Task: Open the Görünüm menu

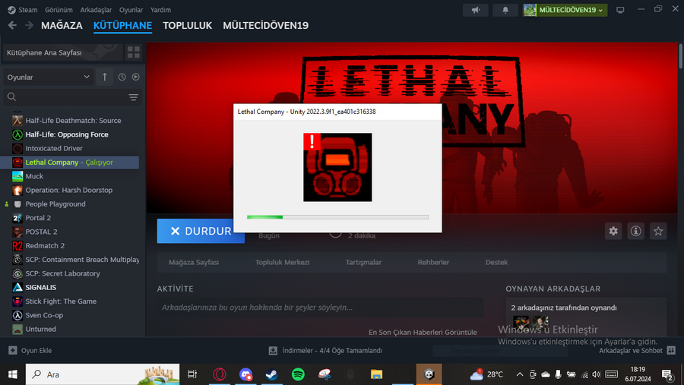Action: click(x=59, y=10)
